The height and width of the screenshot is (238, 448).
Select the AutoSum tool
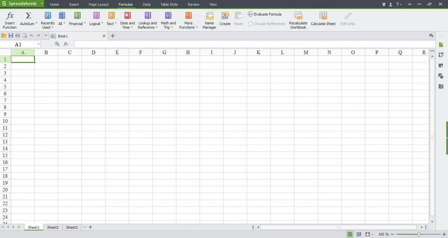coord(28,19)
